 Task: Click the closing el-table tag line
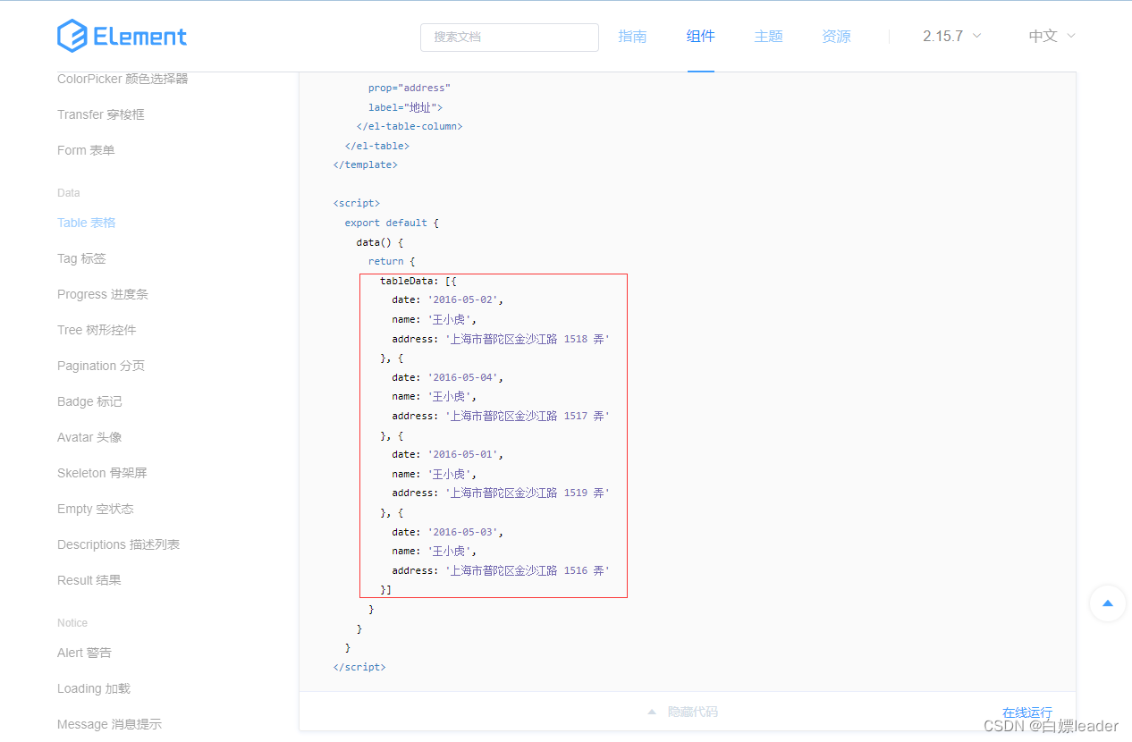pyautogui.click(x=377, y=146)
